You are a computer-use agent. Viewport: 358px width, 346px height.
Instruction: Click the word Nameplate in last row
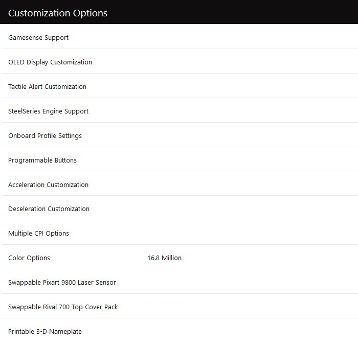tap(65, 331)
